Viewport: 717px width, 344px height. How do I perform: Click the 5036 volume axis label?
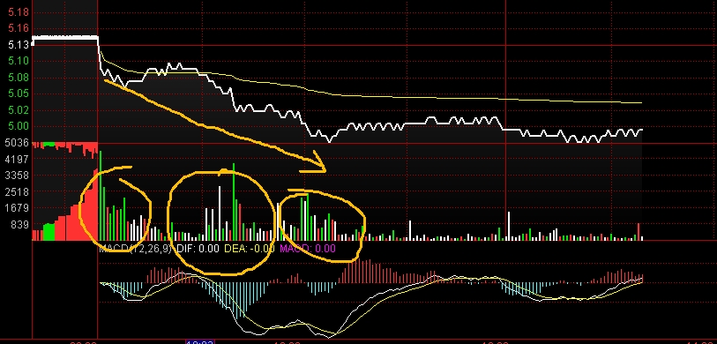[17, 143]
